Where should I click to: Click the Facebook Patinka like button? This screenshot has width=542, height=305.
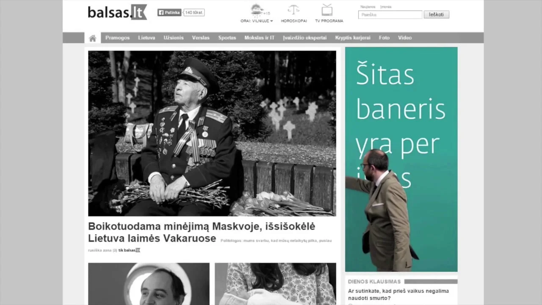[169, 13]
